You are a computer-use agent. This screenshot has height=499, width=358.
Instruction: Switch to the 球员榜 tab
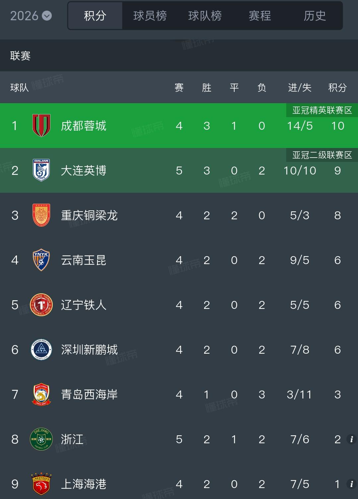(x=150, y=16)
